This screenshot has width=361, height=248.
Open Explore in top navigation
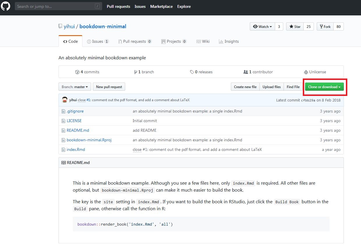click(x=184, y=6)
